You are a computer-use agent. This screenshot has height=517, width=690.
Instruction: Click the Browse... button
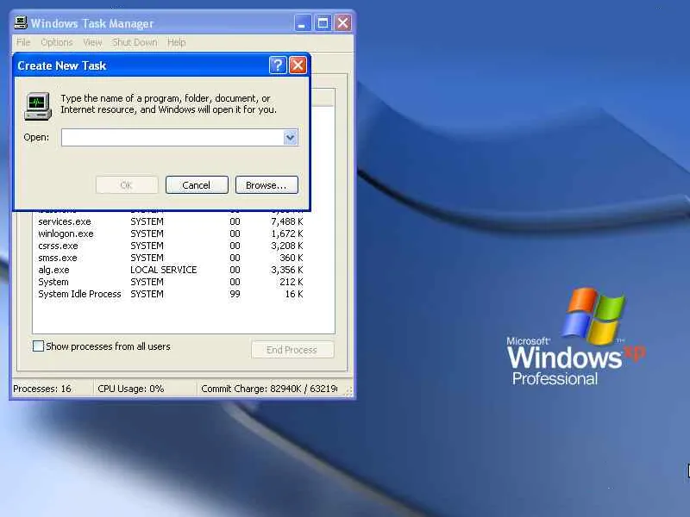click(x=267, y=185)
